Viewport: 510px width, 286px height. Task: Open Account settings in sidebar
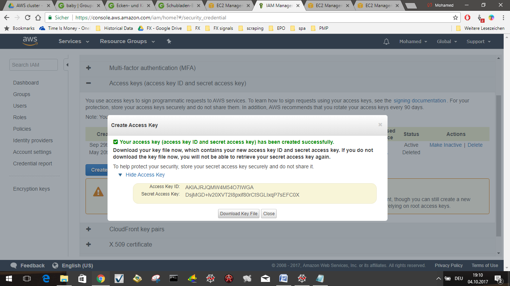point(32,152)
